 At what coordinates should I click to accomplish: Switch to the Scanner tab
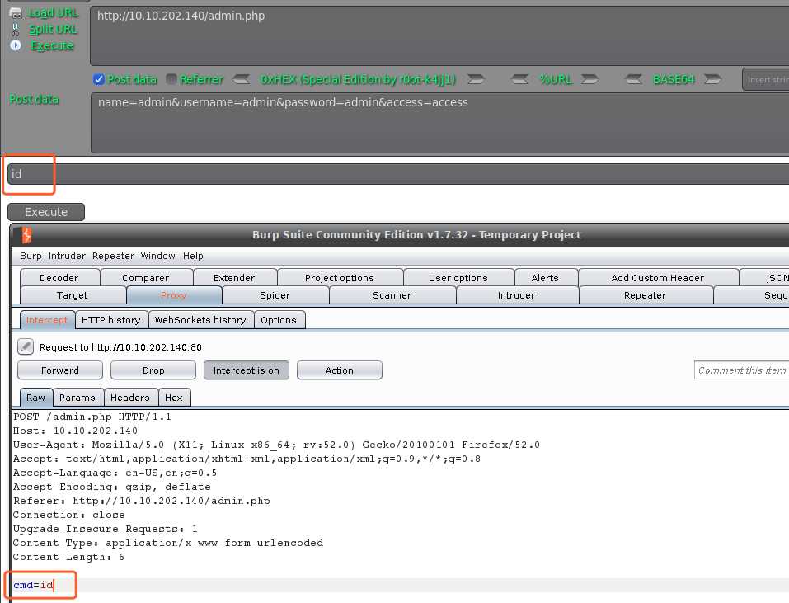[392, 295]
